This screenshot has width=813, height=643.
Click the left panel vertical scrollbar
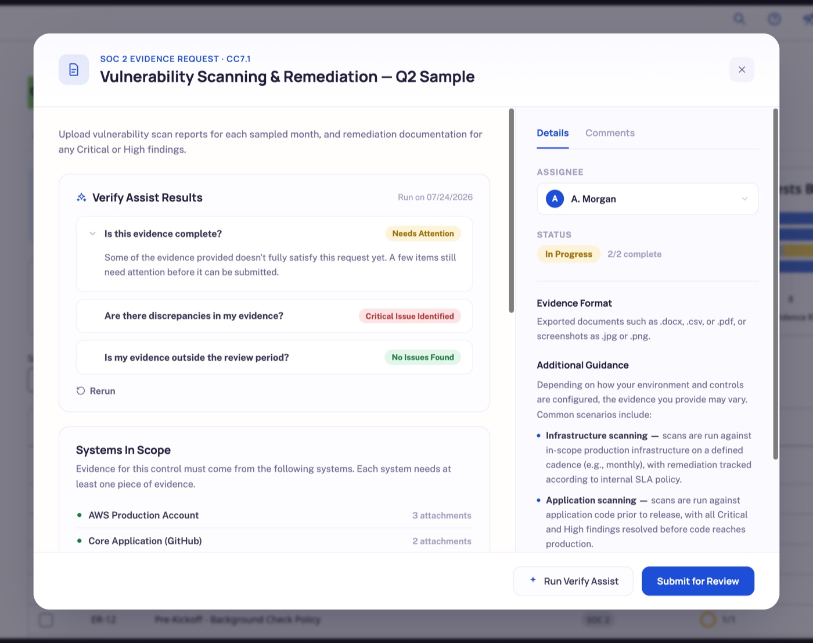coord(512,210)
